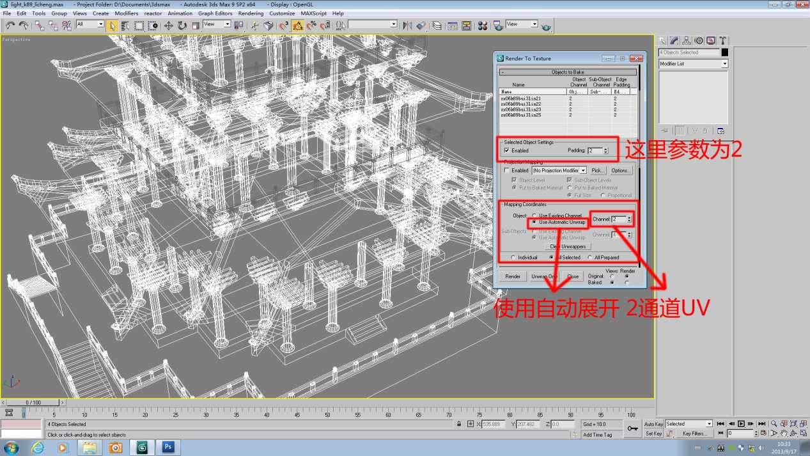Activate the Select and Scale tool

coord(196,26)
